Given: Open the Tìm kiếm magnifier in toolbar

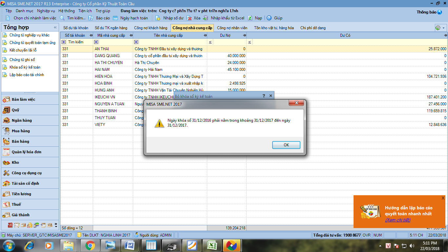Looking at the screenshot, I should click(x=62, y=18).
